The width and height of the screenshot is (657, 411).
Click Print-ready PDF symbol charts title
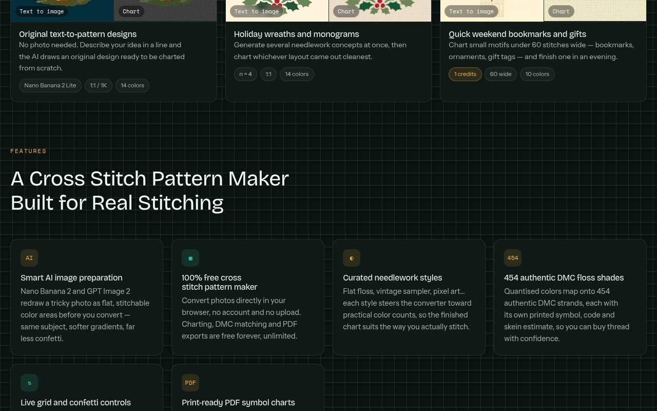pos(239,402)
